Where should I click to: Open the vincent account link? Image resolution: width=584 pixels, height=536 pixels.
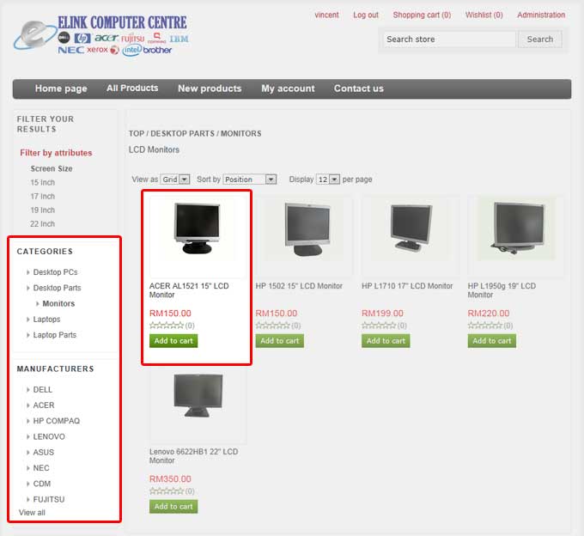[x=326, y=15]
